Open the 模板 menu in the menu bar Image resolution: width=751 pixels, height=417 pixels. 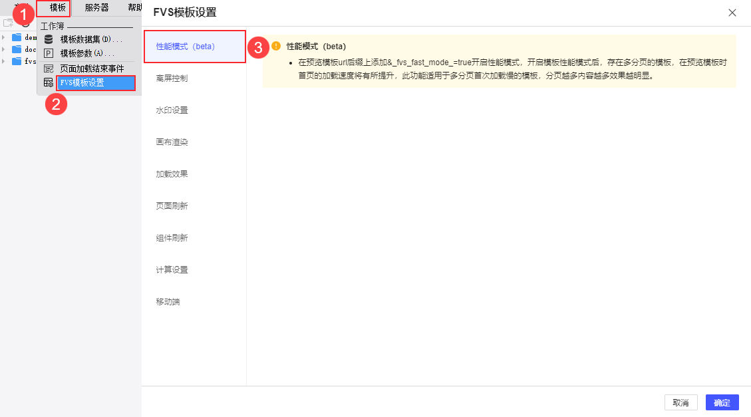(x=57, y=8)
